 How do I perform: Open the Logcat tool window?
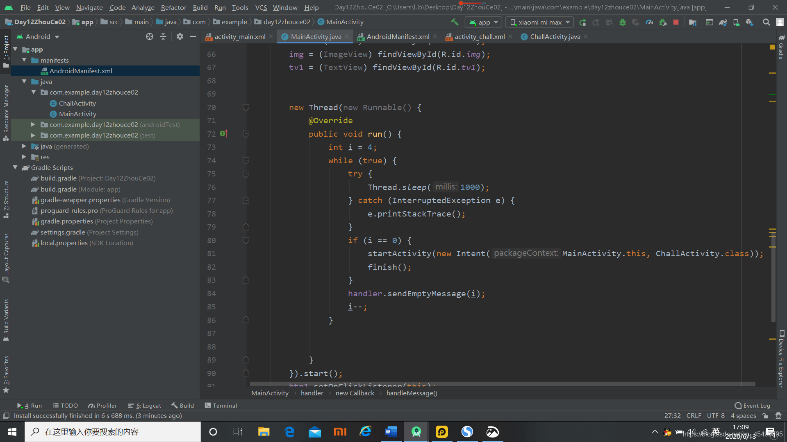click(x=144, y=406)
